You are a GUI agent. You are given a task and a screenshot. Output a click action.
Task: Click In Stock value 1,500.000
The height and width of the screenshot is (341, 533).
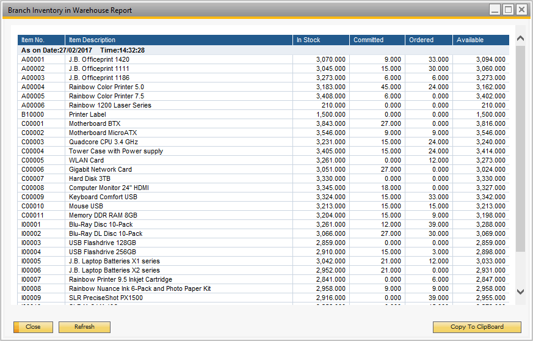pos(331,115)
